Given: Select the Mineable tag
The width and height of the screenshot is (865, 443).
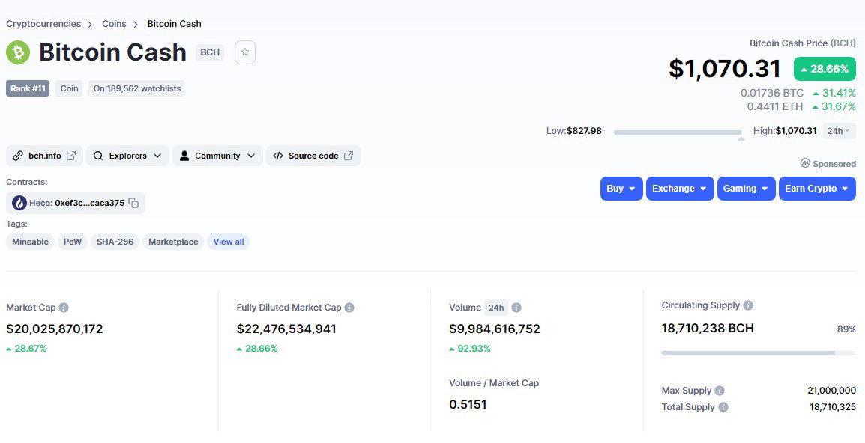Looking at the screenshot, I should tap(30, 242).
